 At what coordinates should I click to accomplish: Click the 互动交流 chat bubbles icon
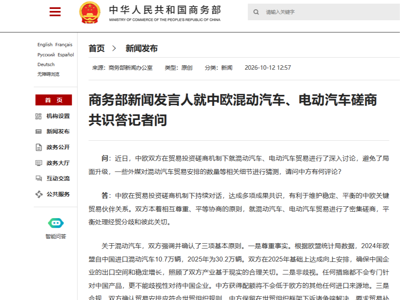[39, 178]
